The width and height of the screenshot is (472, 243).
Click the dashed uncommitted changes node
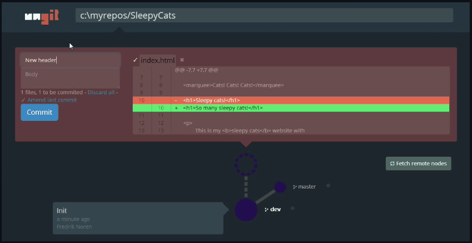pos(246,165)
